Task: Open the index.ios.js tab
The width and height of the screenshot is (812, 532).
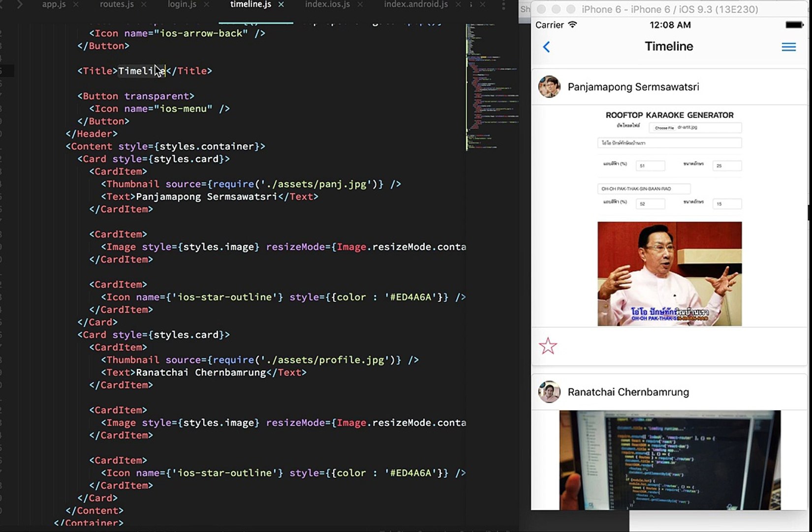Action: tap(327, 4)
